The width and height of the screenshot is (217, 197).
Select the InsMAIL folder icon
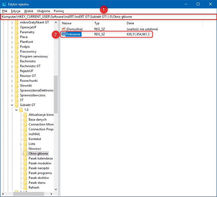coord(25,134)
